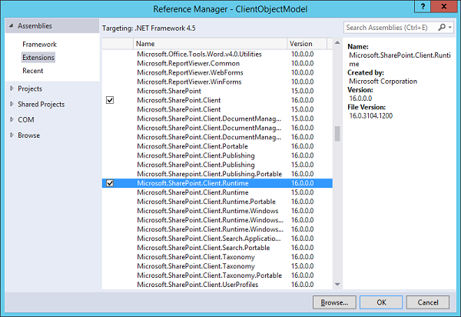Uncheck the Microsoft.SharePoint.Client.Runtime 16.0.0.0 checkbox
This screenshot has height=317, width=461.
pos(110,183)
